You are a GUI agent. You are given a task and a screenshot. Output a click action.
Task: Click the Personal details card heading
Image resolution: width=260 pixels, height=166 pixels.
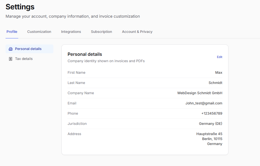85,54
